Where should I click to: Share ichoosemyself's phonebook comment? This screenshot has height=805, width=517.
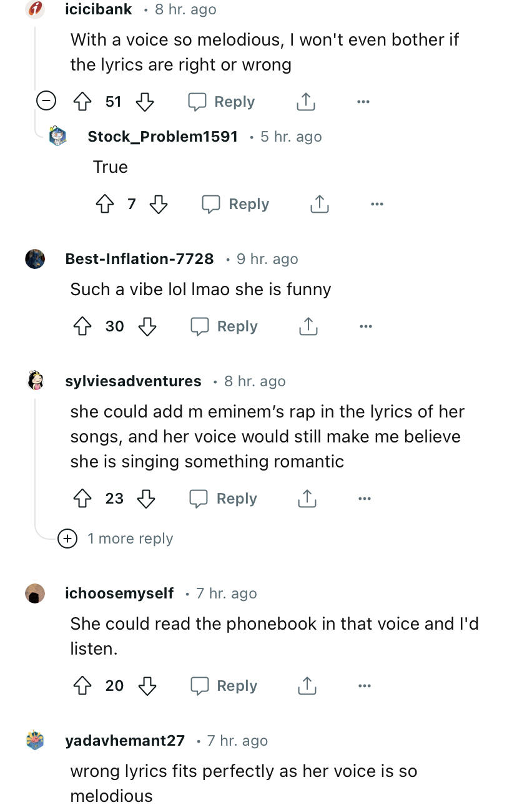308,686
